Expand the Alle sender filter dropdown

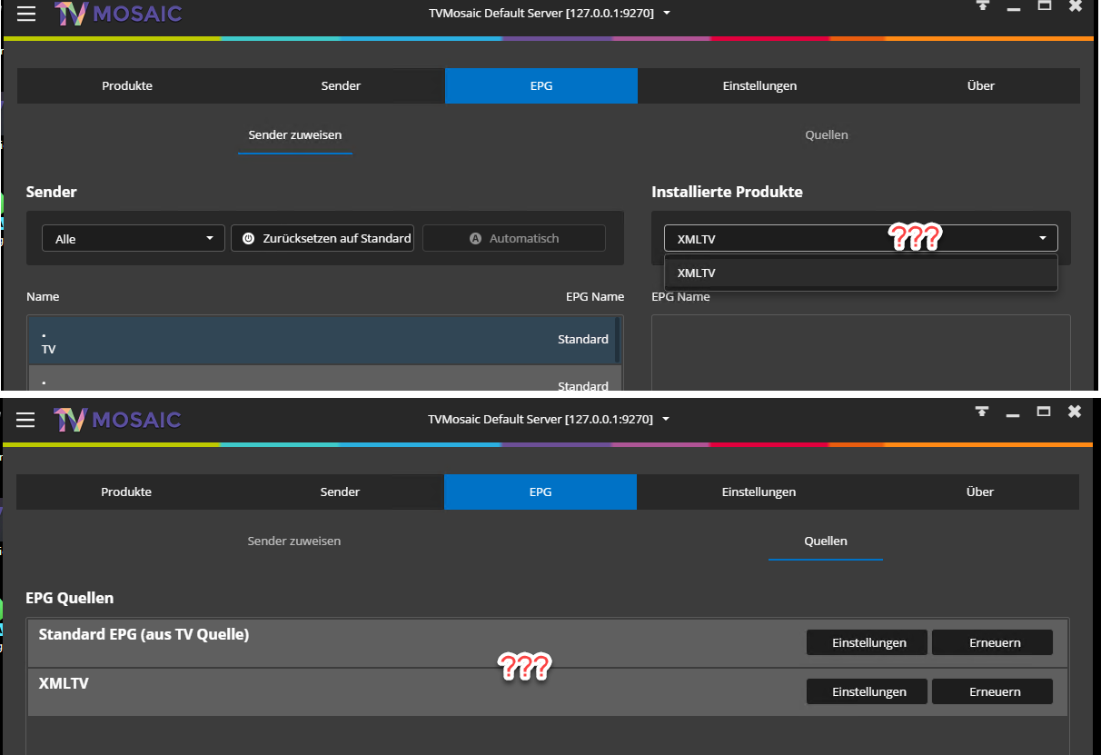point(134,239)
